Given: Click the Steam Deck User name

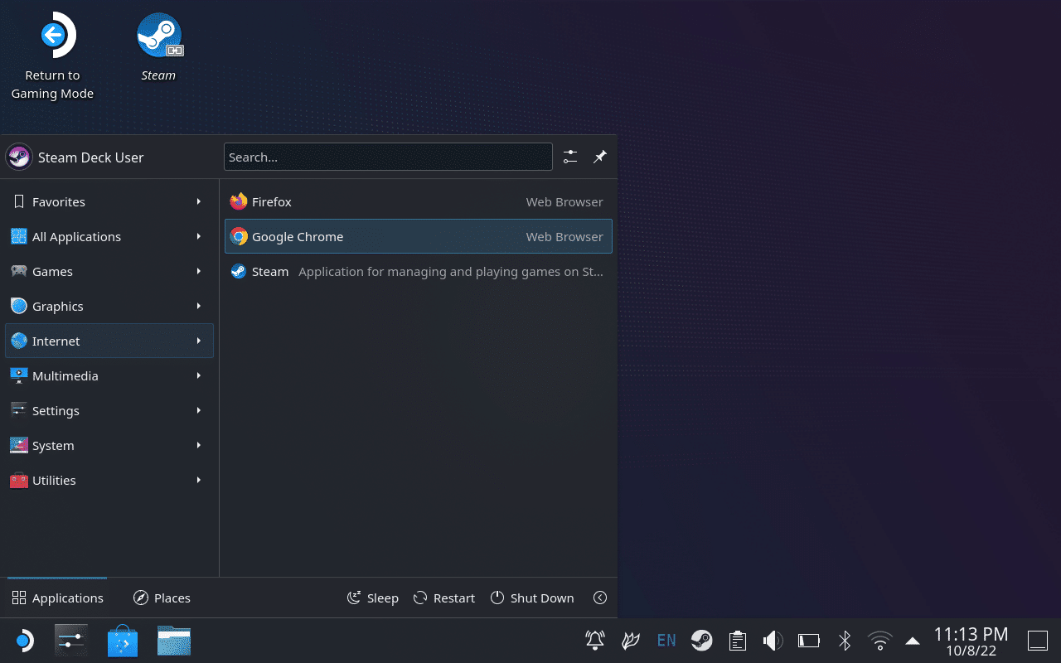Looking at the screenshot, I should 91,157.
